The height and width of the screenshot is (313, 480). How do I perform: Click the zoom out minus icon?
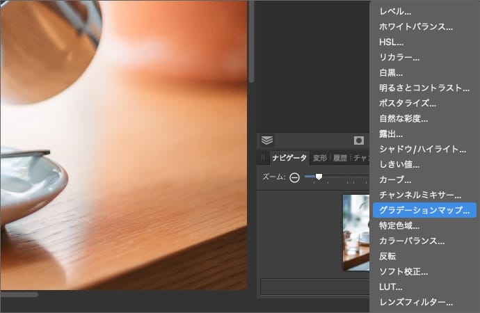click(x=294, y=177)
